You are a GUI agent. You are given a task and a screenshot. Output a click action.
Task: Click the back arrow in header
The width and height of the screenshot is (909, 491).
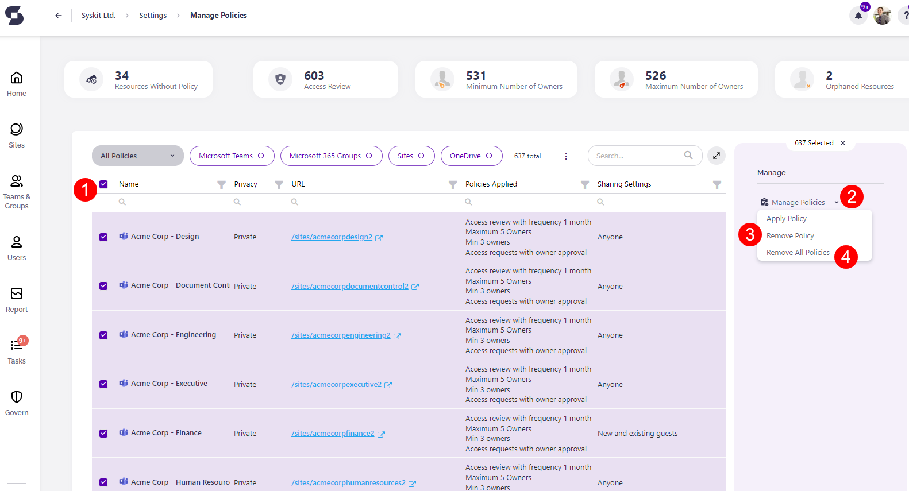pyautogui.click(x=58, y=16)
